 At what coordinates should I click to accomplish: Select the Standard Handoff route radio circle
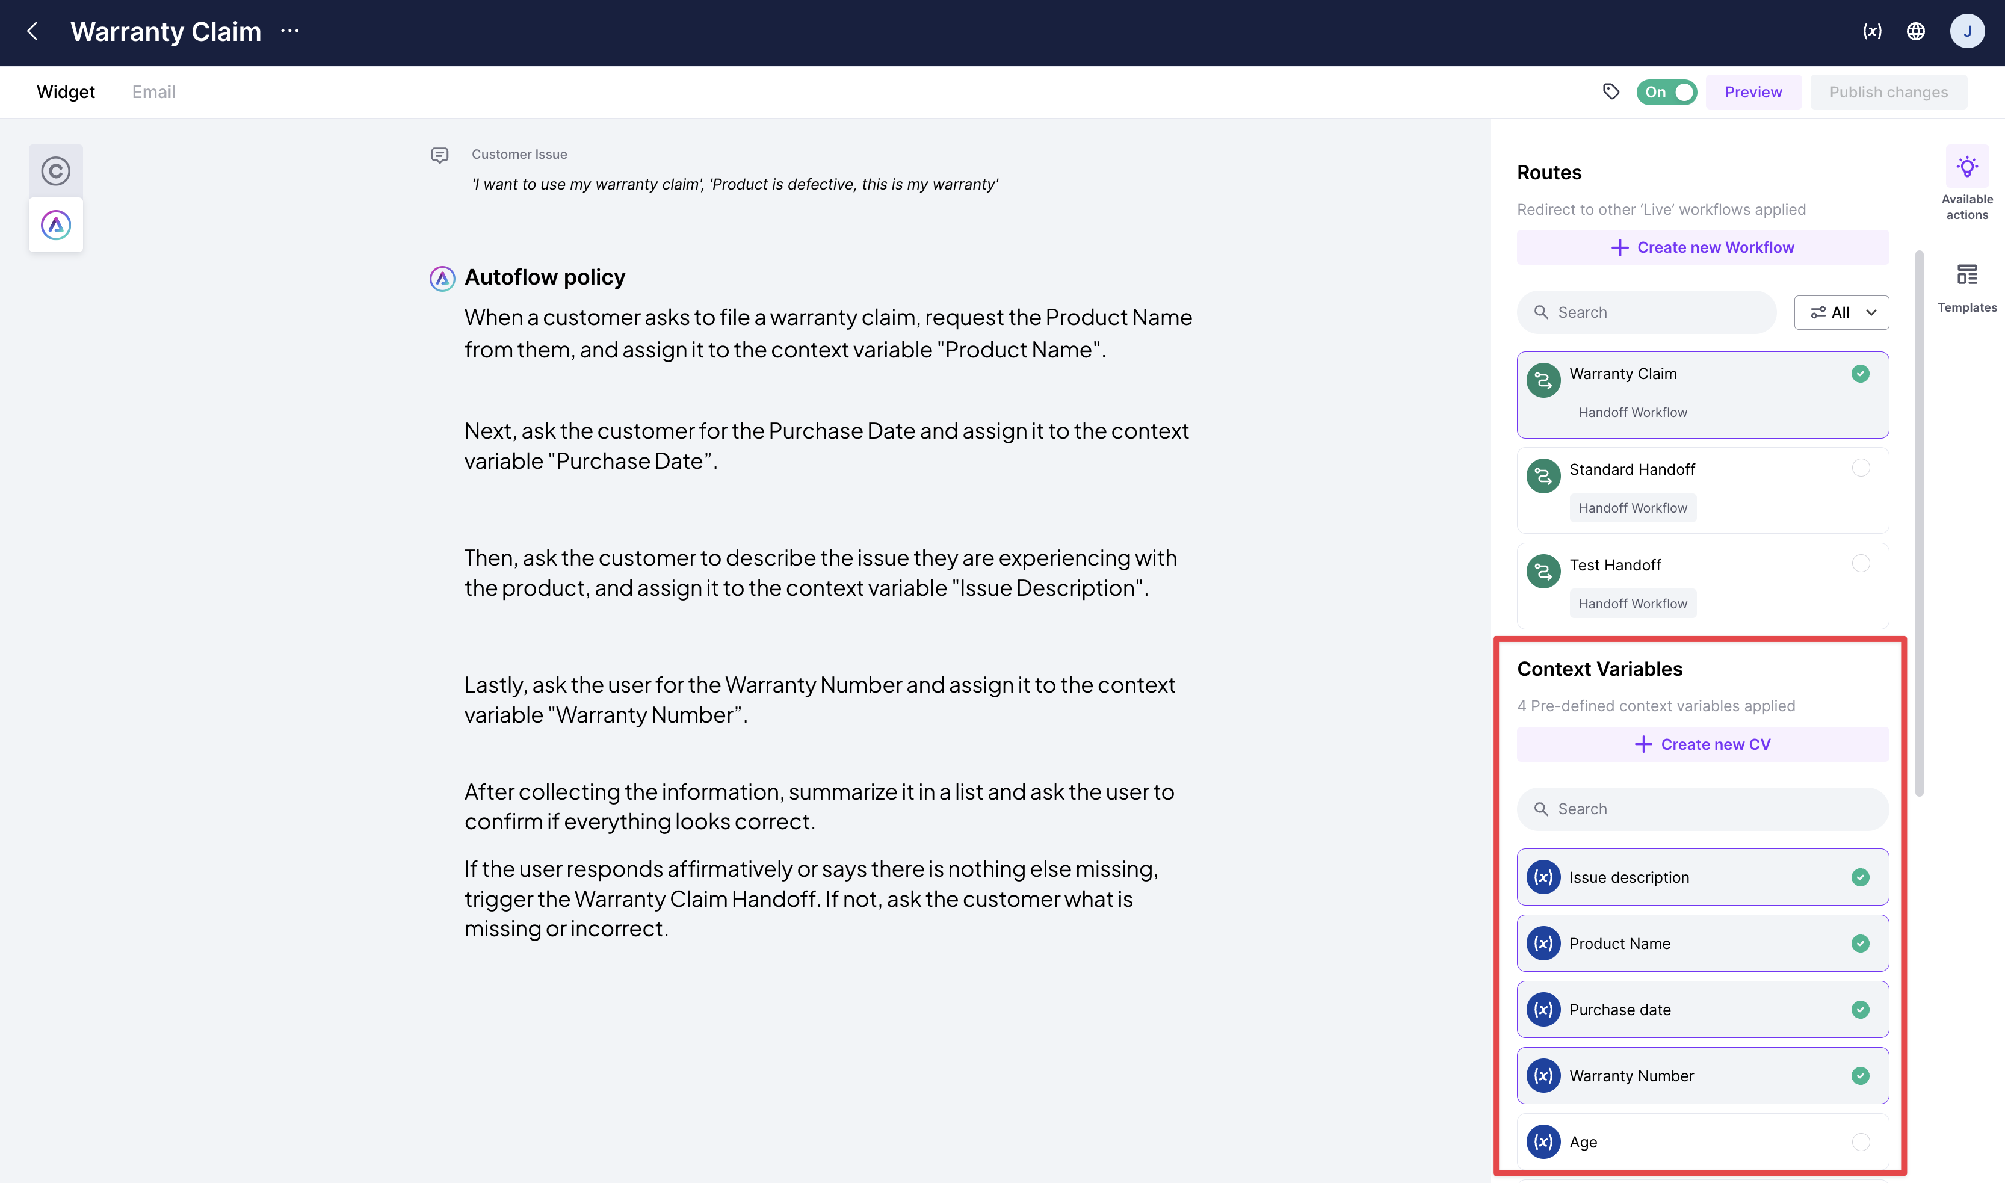1860,468
